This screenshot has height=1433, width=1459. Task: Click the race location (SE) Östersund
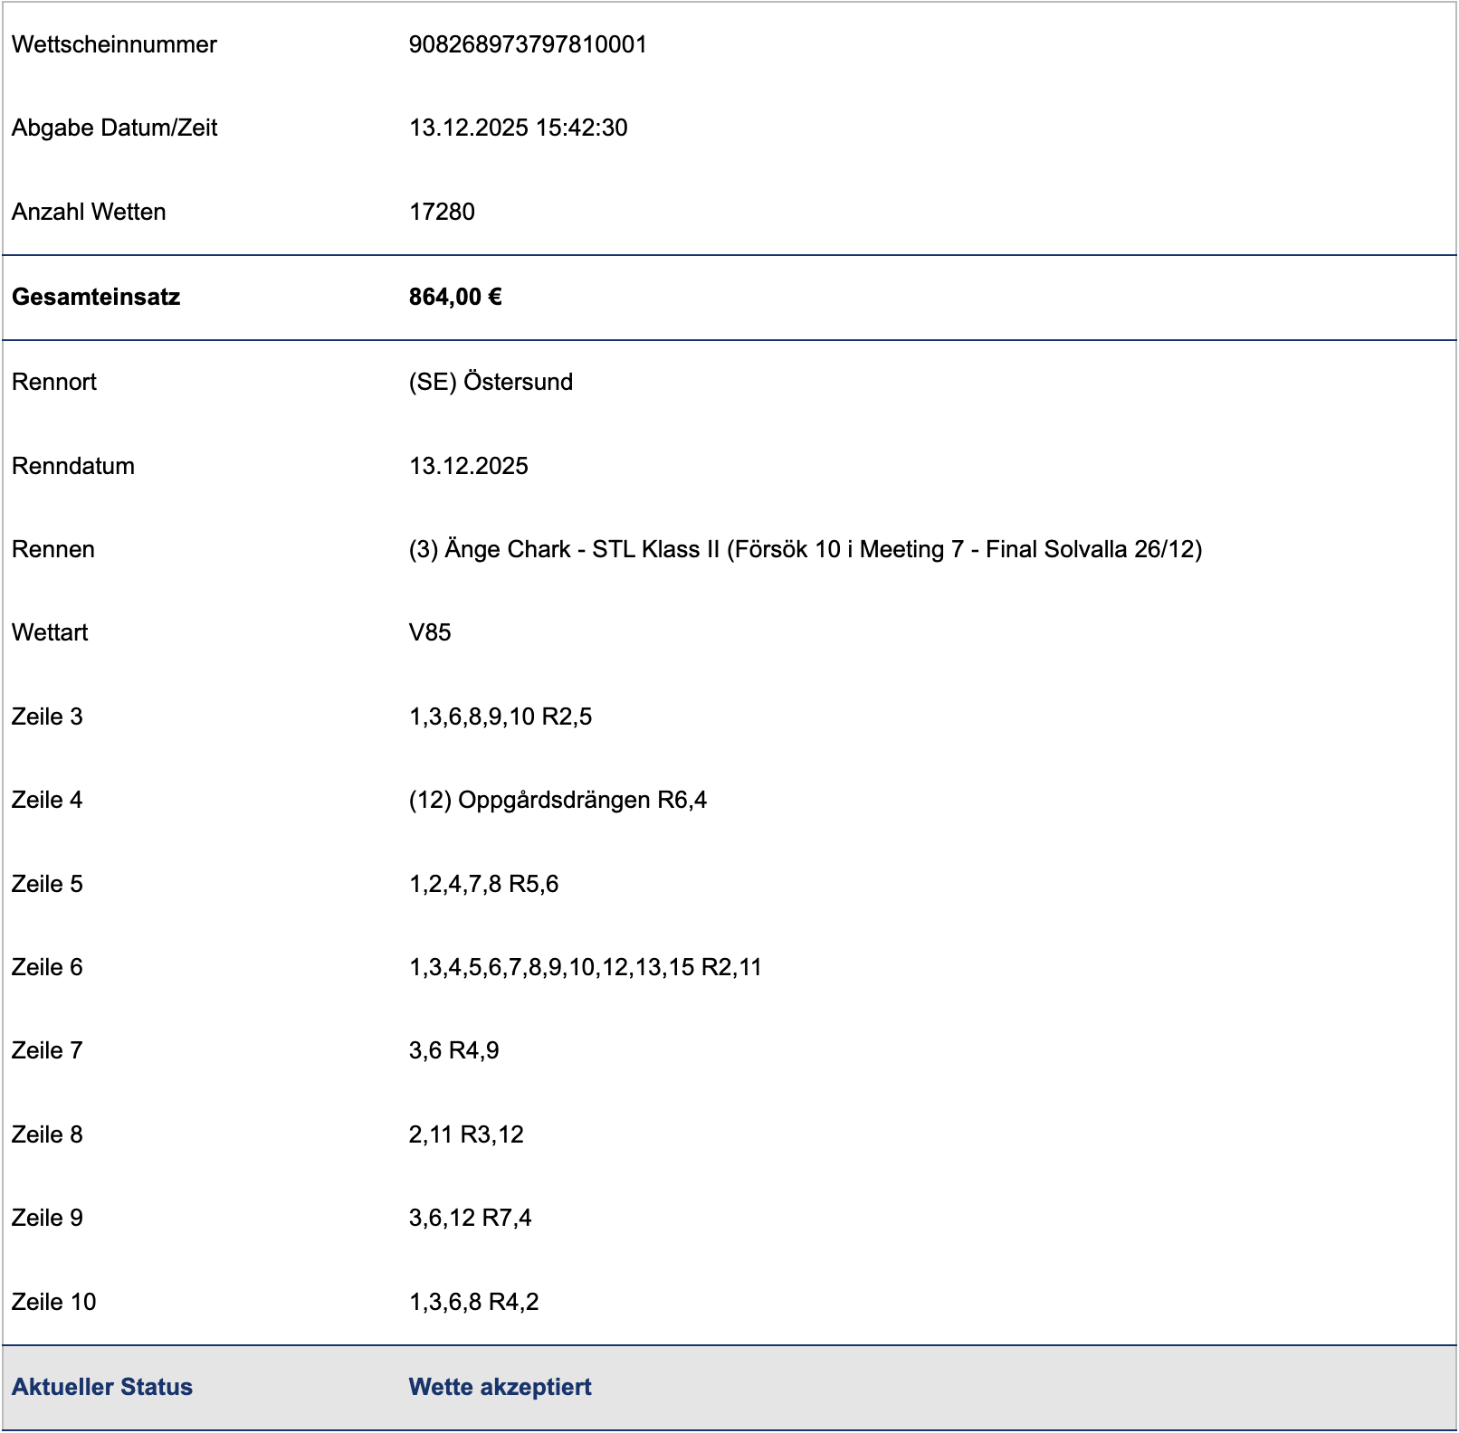point(491,382)
